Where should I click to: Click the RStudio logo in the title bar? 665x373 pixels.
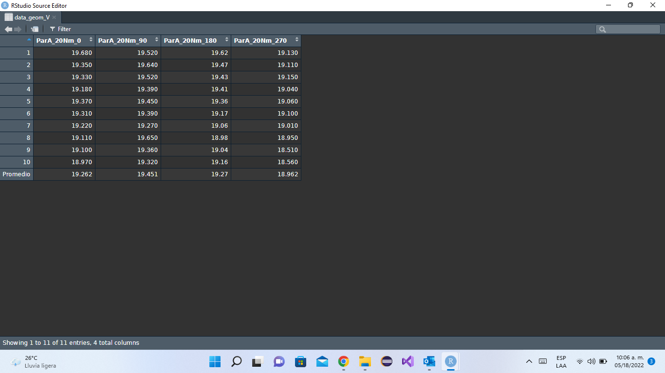(x=5, y=5)
